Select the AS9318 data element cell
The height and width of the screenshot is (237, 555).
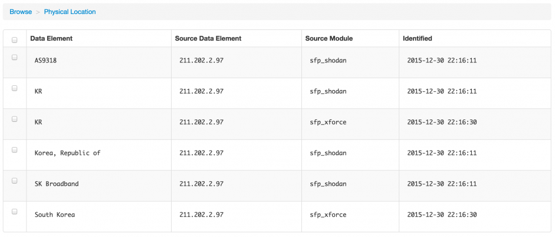(45, 61)
